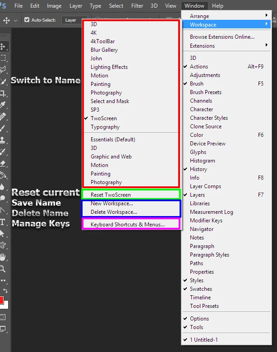Uncheck the Swatches panel entry
This screenshot has width=277, height=352.
pyautogui.click(x=226, y=289)
